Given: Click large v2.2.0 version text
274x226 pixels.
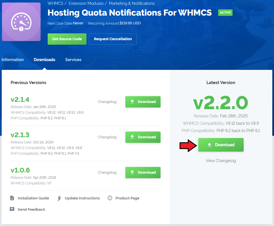Looking at the screenshot, I should 221,103.
